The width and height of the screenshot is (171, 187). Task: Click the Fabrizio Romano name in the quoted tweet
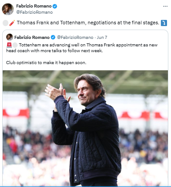pos(32,38)
